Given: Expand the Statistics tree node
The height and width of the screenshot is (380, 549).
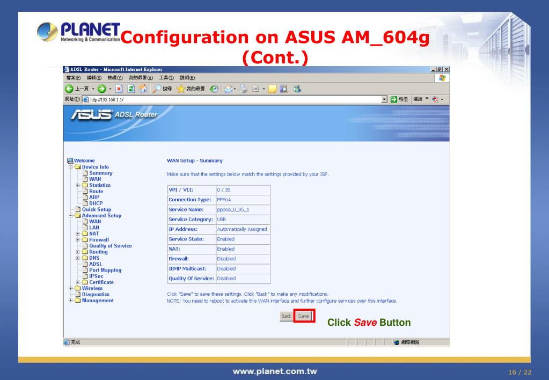Looking at the screenshot, I should [77, 185].
